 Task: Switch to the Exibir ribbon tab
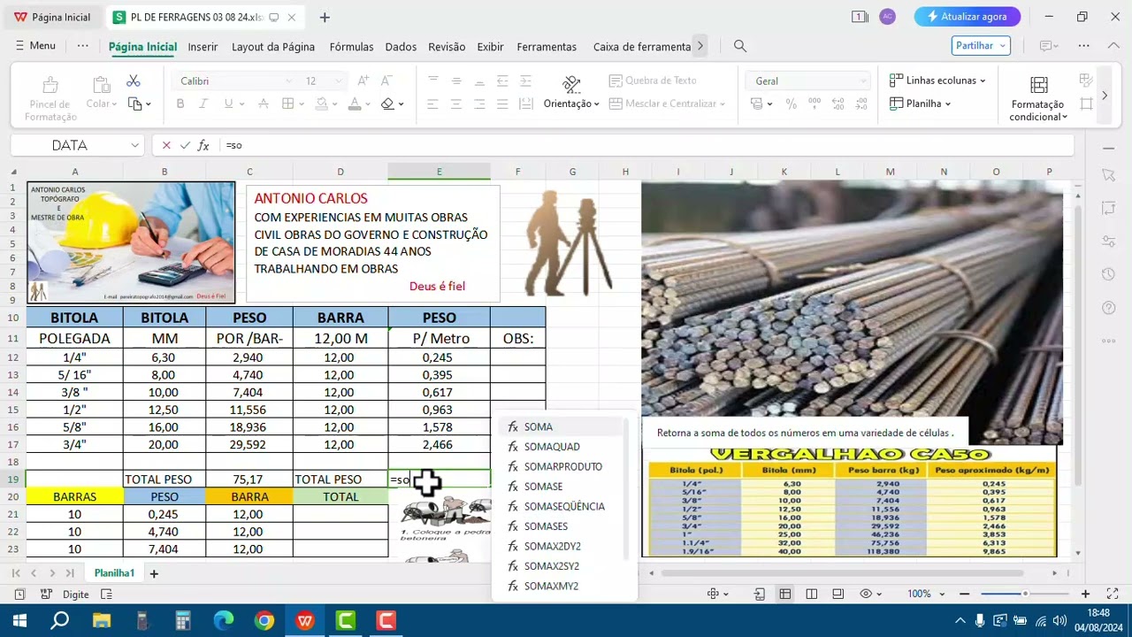490,47
